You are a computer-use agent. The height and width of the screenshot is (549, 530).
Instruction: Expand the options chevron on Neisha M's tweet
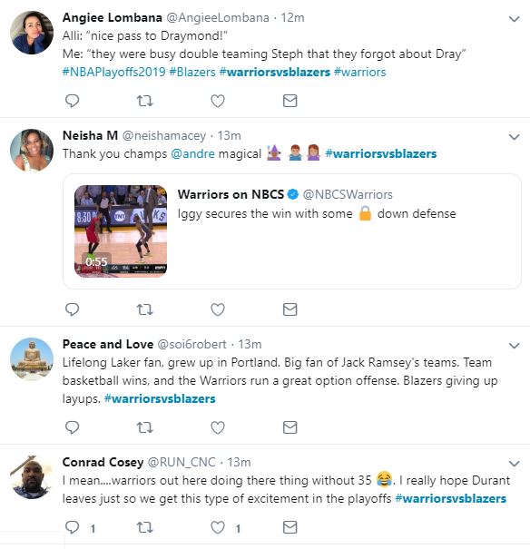click(514, 136)
